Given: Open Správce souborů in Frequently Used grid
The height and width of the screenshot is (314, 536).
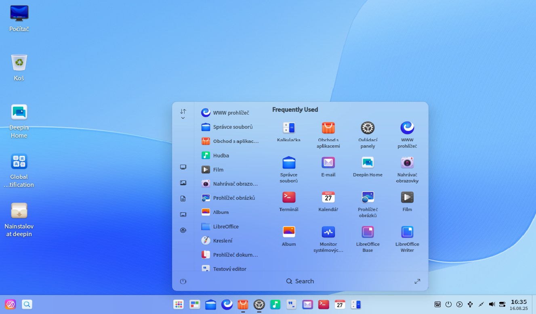Looking at the screenshot, I should (x=289, y=170).
